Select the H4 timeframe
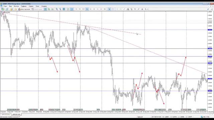Image resolution: width=214 pixels, height=120 pixels. coord(94,9)
